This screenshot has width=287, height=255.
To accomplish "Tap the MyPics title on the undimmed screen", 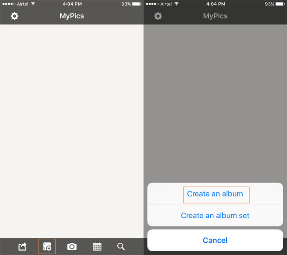I will [x=72, y=16].
